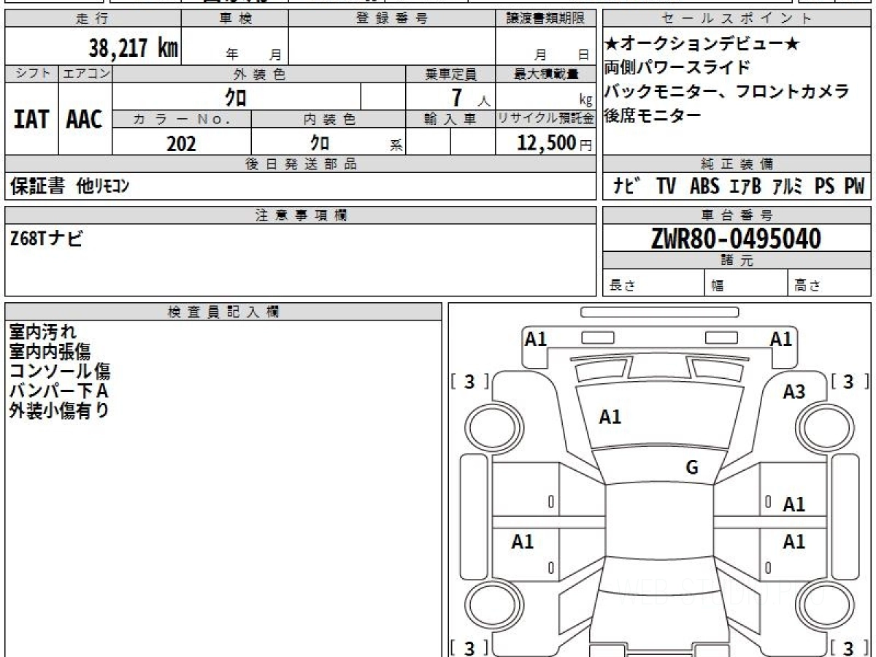Select the 両側パワースライド line
The image size is (876, 657).
pyautogui.click(x=677, y=68)
